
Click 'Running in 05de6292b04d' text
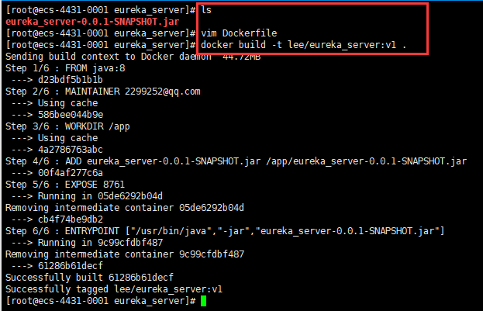tap(100, 196)
